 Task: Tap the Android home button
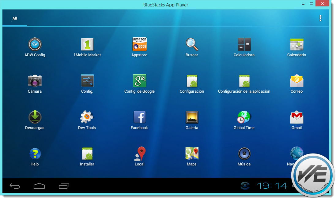[39, 186]
